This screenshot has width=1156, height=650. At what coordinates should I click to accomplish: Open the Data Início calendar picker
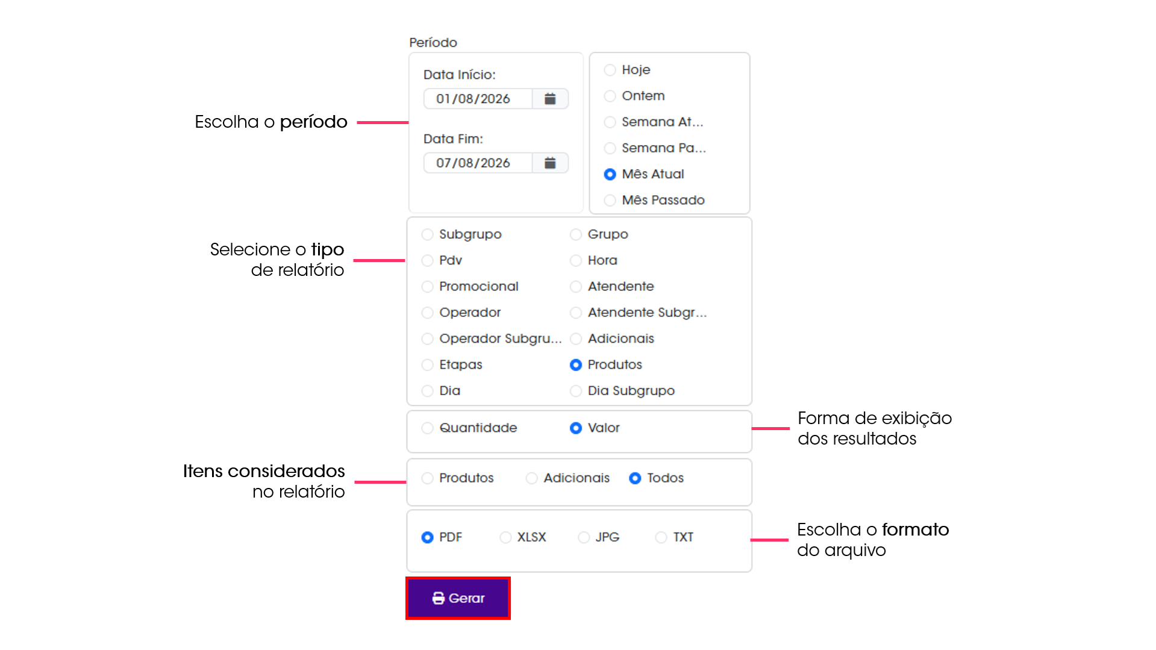pos(550,99)
